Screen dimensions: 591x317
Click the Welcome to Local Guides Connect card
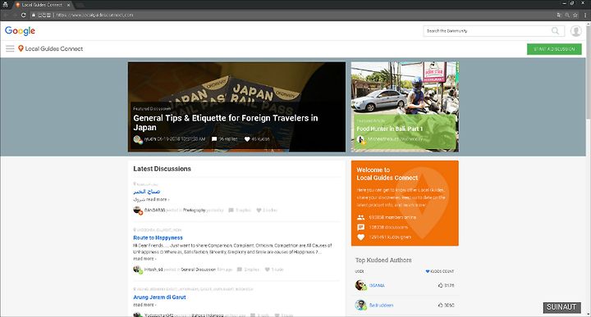(405, 203)
